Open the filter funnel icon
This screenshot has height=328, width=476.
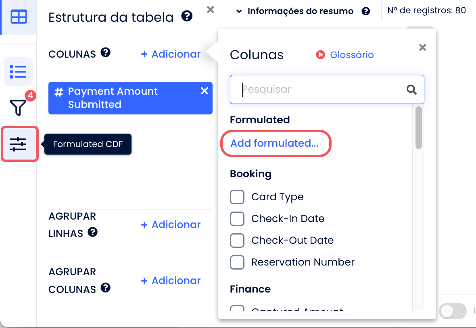pos(18,107)
